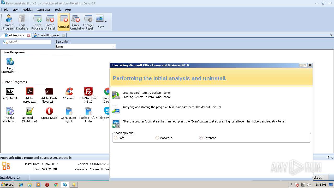
Task: Open the View menu
Action: point(15,10)
